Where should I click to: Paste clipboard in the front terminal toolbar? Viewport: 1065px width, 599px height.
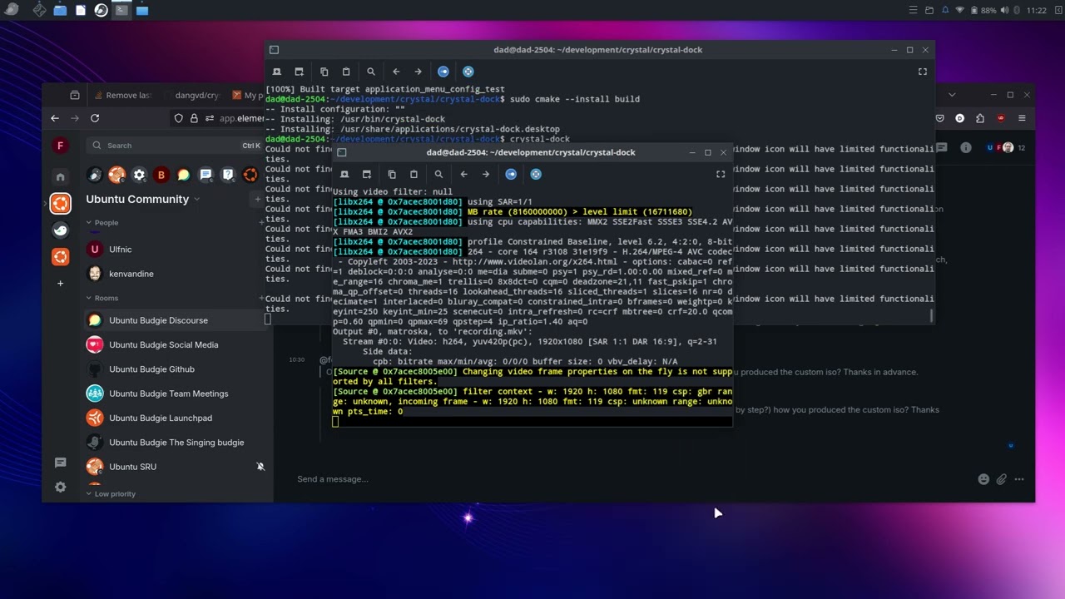pyautogui.click(x=414, y=174)
